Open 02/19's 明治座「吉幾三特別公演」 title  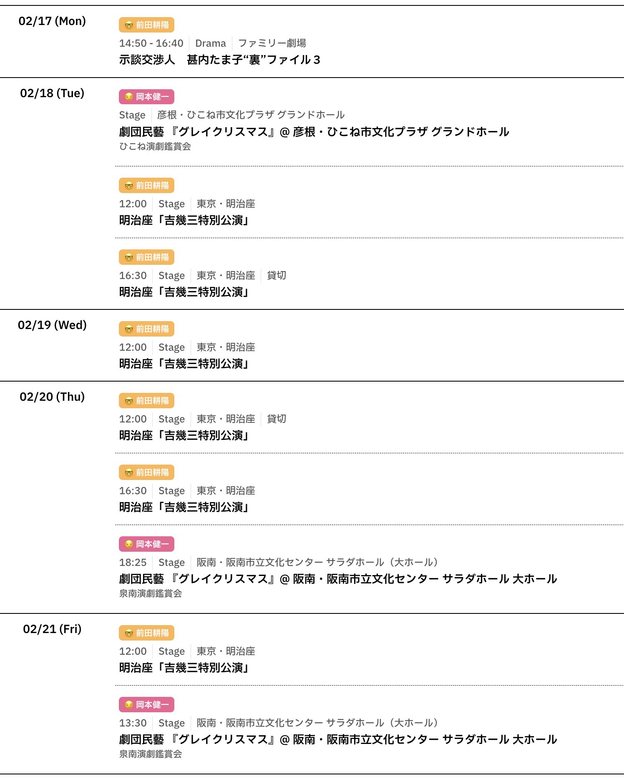pyautogui.click(x=184, y=364)
